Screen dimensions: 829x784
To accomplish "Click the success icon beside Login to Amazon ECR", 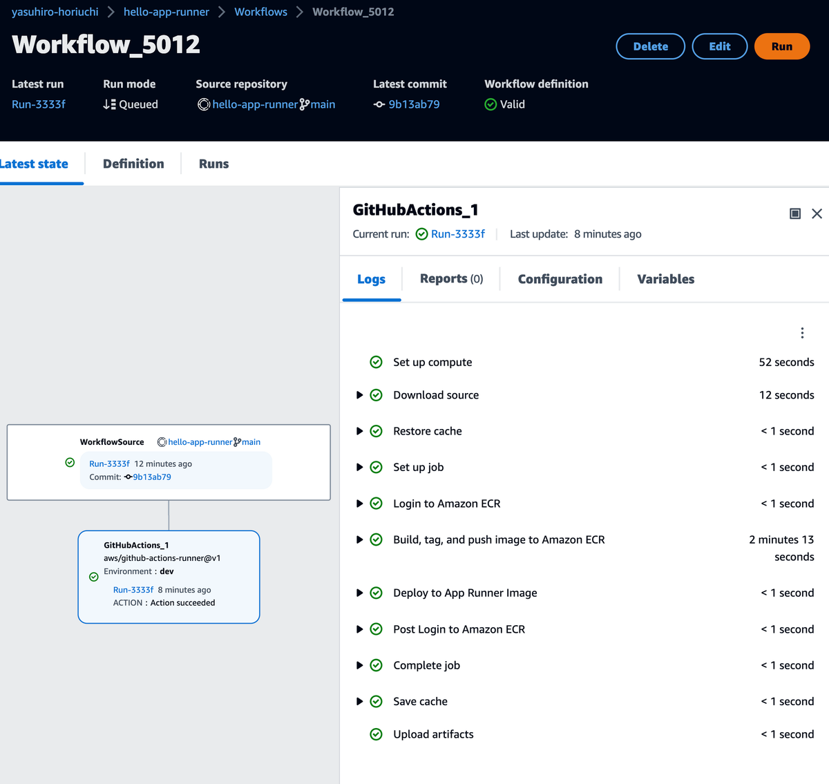I will 377,504.
